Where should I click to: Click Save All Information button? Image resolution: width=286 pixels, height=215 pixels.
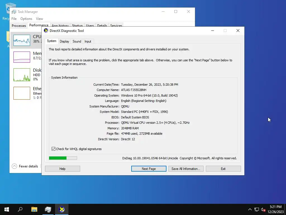[x=186, y=169]
